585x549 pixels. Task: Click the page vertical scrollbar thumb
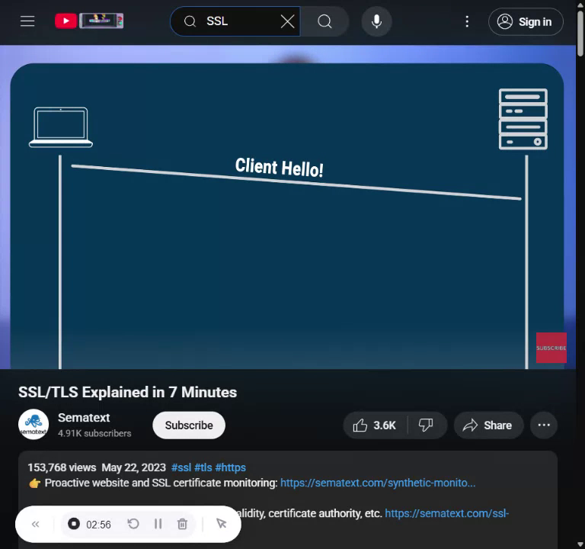click(x=580, y=34)
